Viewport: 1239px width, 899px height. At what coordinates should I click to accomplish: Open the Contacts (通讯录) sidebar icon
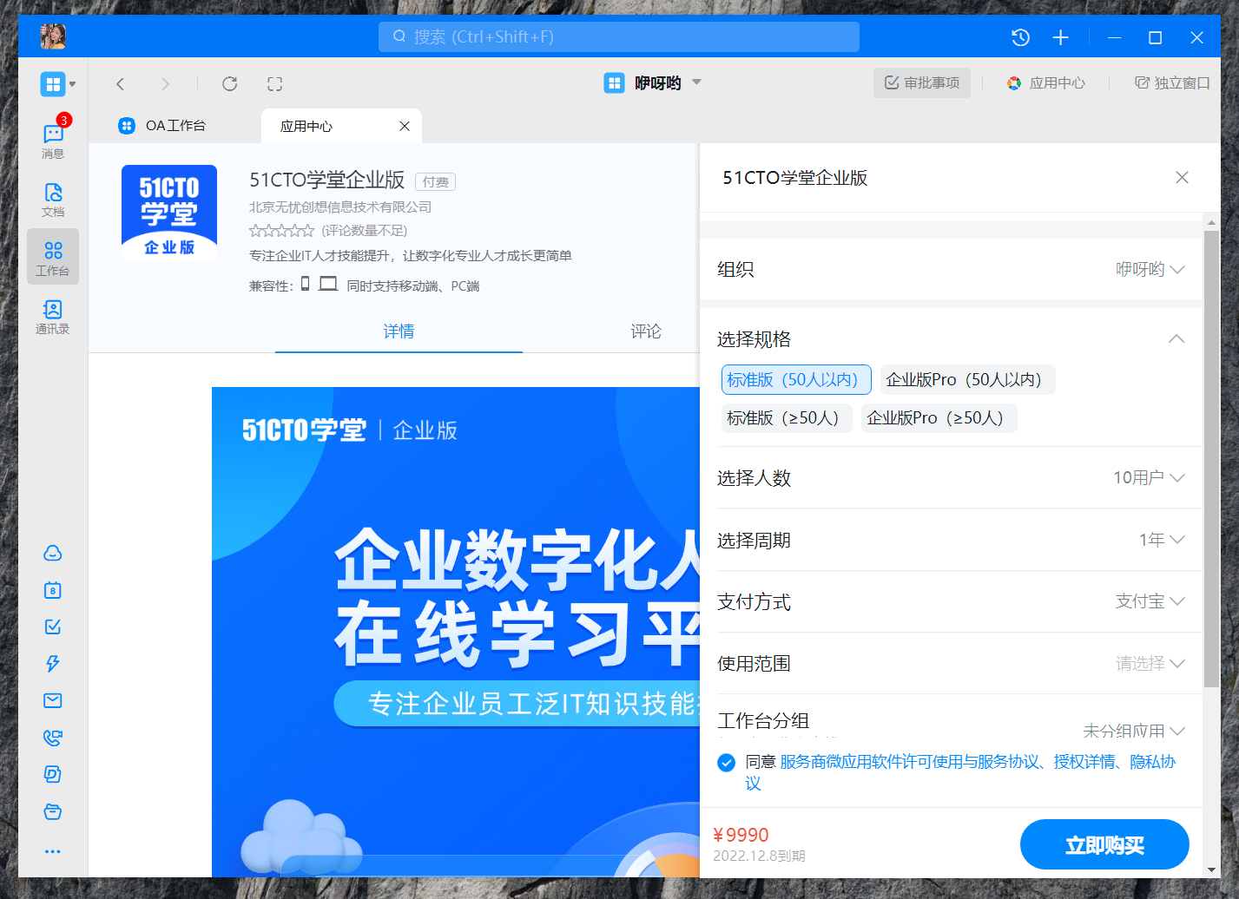click(x=53, y=317)
